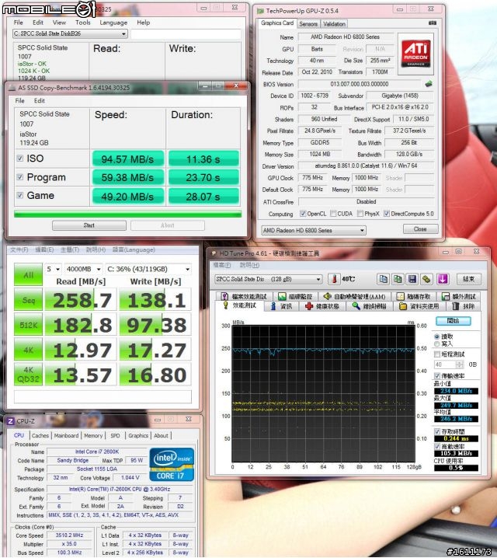497x558 pixels.
Task: Click HD Tune Pro title bar icon
Action: point(214,253)
